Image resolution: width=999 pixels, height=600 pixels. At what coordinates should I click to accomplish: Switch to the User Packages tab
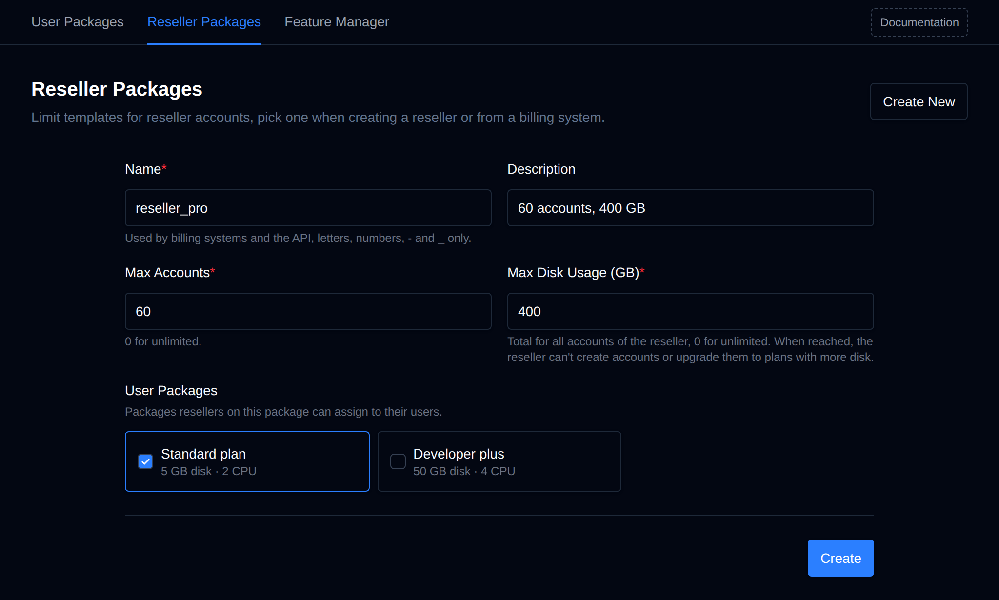(77, 22)
